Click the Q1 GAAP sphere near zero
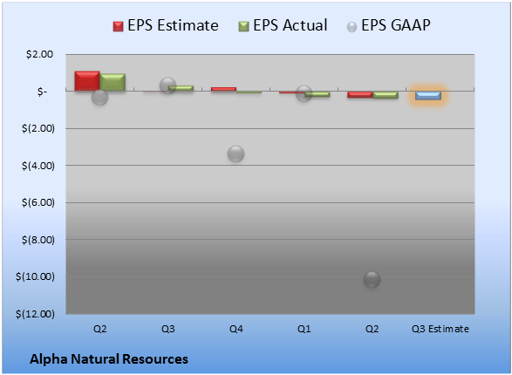The height and width of the screenshot is (375, 512). click(304, 93)
